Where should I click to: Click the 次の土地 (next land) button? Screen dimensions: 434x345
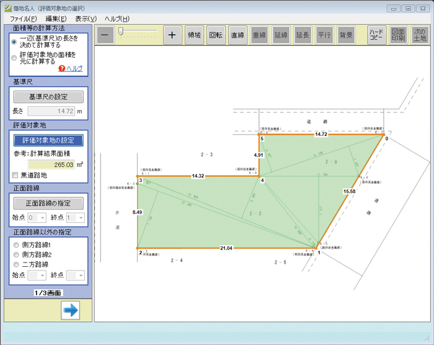tap(419, 35)
